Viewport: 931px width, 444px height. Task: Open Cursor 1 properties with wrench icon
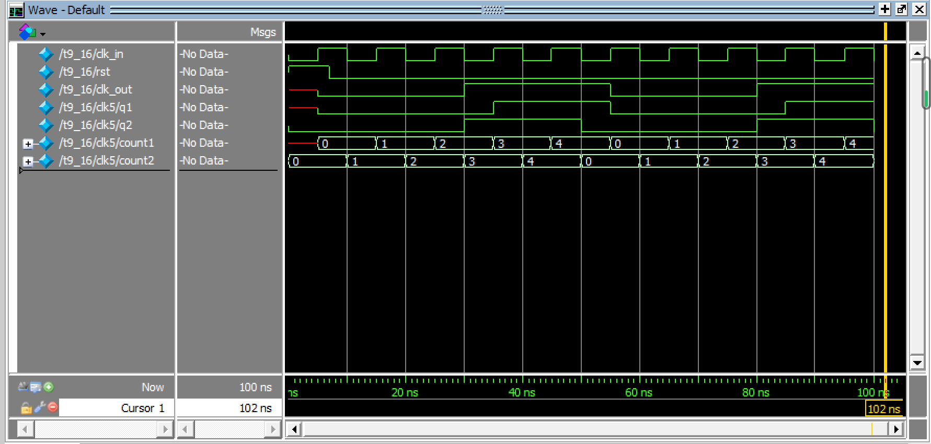(x=40, y=407)
